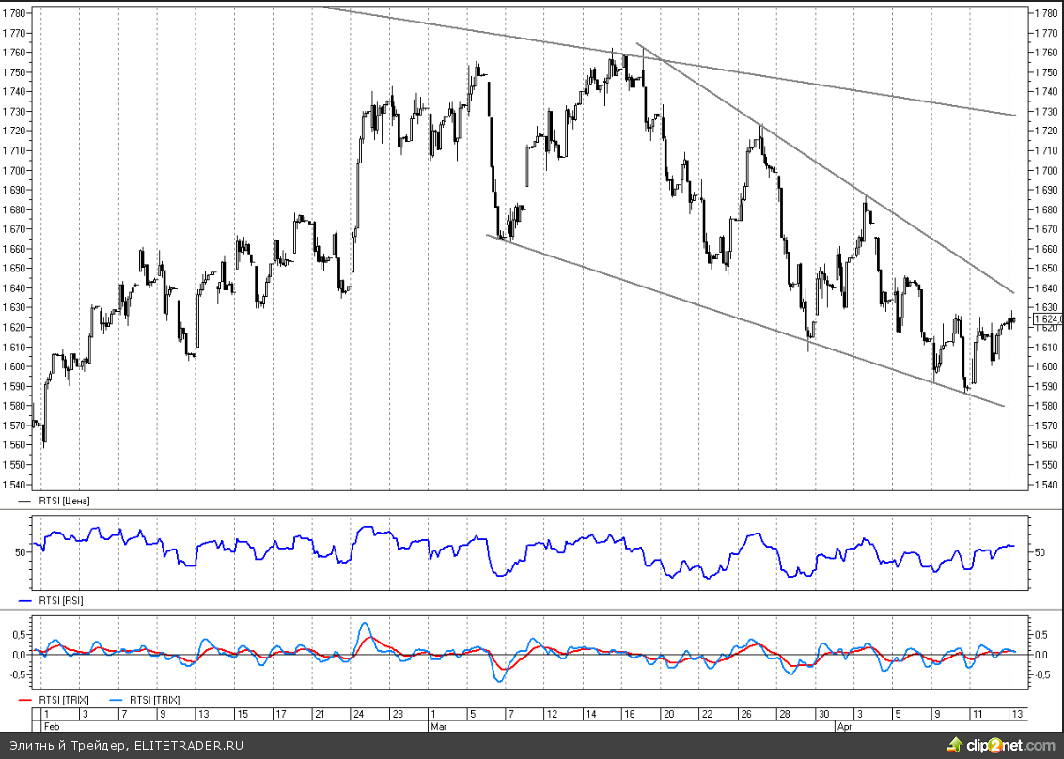Image resolution: width=1064 pixels, height=759 pixels.
Task: Click the TRIX 0,5 label on right axis
Action: click(x=1041, y=635)
